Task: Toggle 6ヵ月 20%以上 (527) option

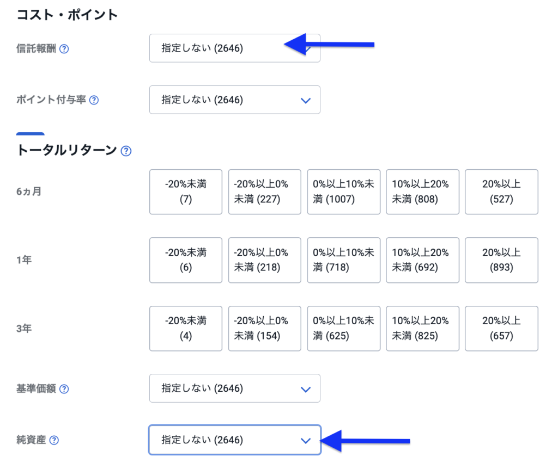Action: pyautogui.click(x=501, y=192)
